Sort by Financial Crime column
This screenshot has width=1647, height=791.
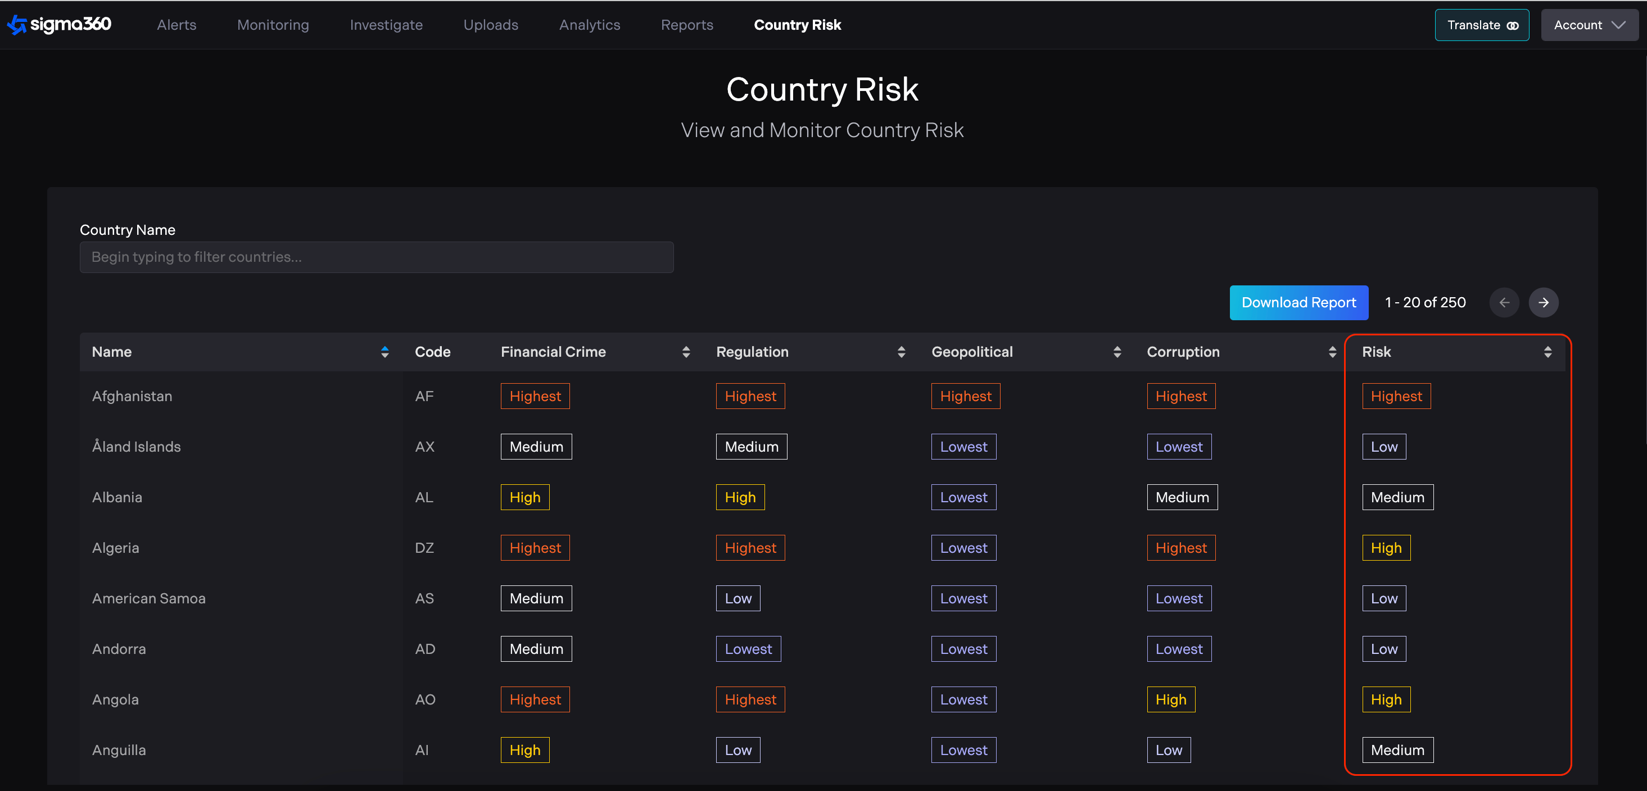click(x=685, y=352)
